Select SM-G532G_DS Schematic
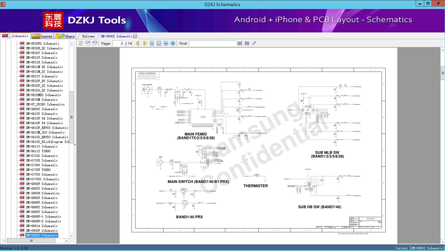The width and height of the screenshot is (445, 251). (x=44, y=90)
